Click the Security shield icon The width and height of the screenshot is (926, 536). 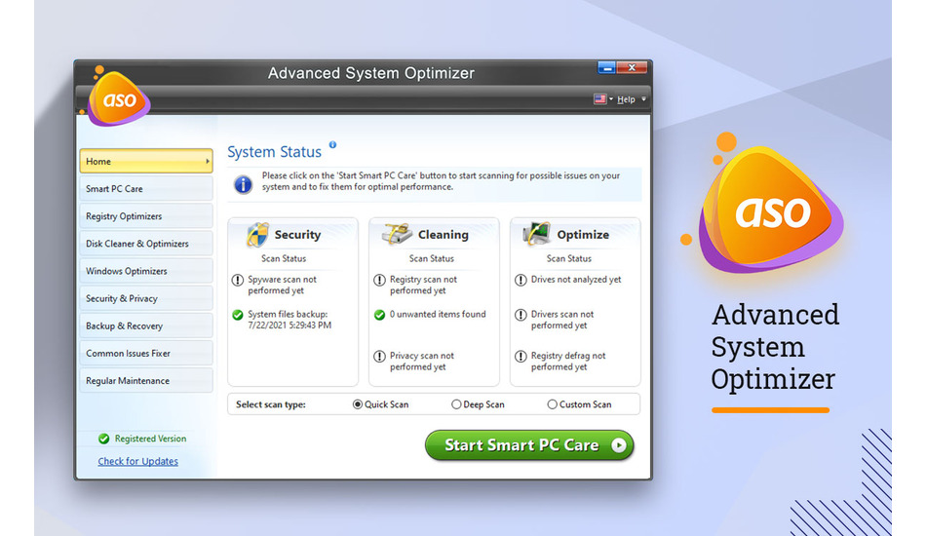(x=257, y=234)
